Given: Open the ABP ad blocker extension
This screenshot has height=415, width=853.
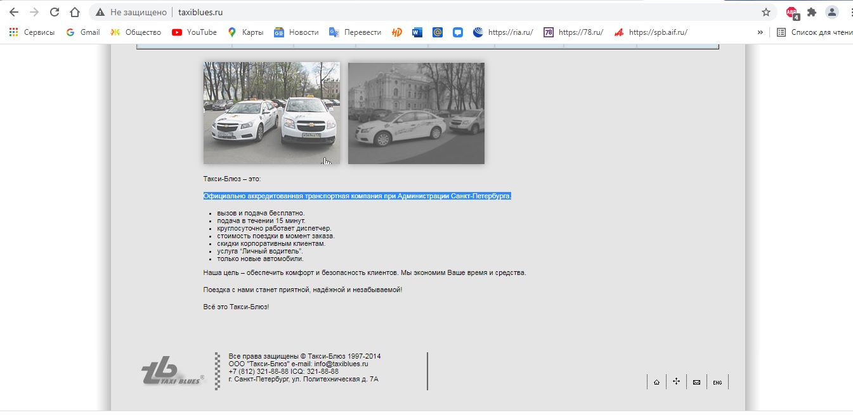Looking at the screenshot, I should pos(792,13).
